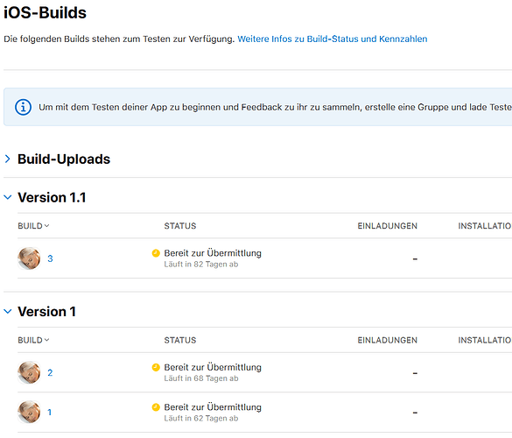Screen dimensions: 512x438
Task: Expand the Build-Uploads section
Action: point(8,159)
